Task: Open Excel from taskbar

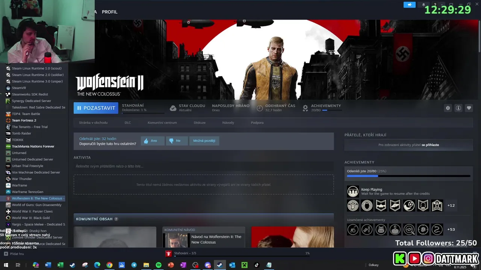Action: tap(60, 265)
